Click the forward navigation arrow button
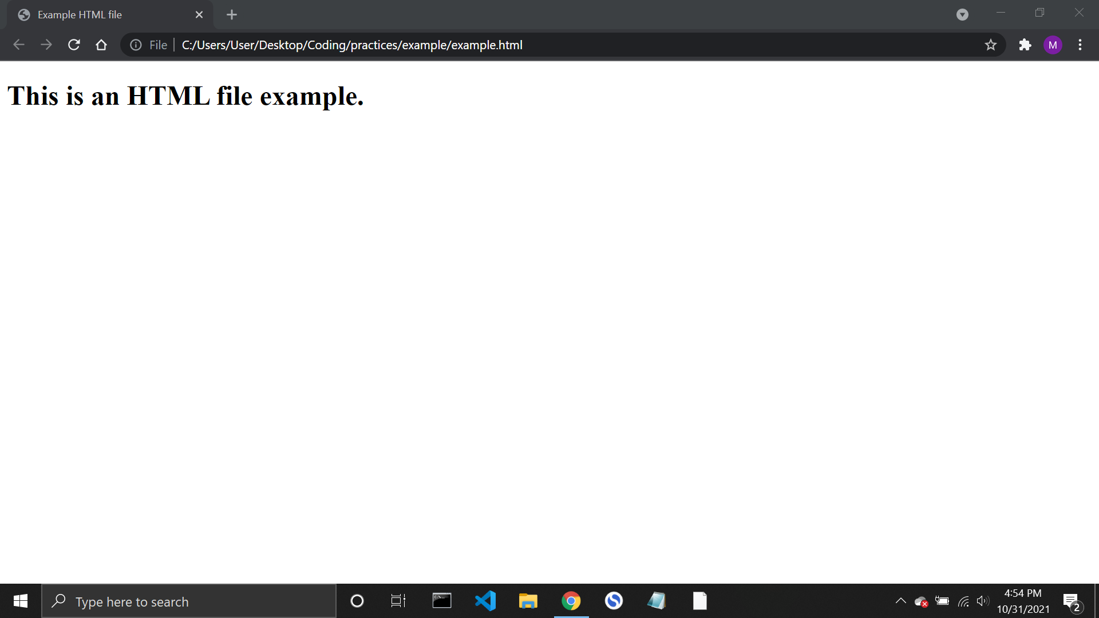This screenshot has width=1099, height=618. pos(47,45)
